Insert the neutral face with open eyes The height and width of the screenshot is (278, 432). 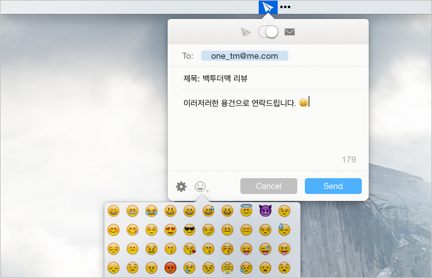click(x=227, y=230)
